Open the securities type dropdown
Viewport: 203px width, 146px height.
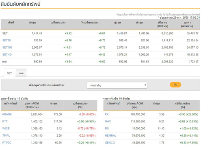click(117, 85)
